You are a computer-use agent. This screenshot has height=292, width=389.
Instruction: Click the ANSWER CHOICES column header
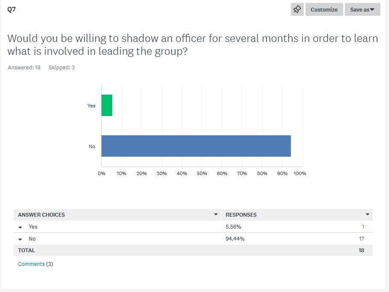tap(42, 215)
